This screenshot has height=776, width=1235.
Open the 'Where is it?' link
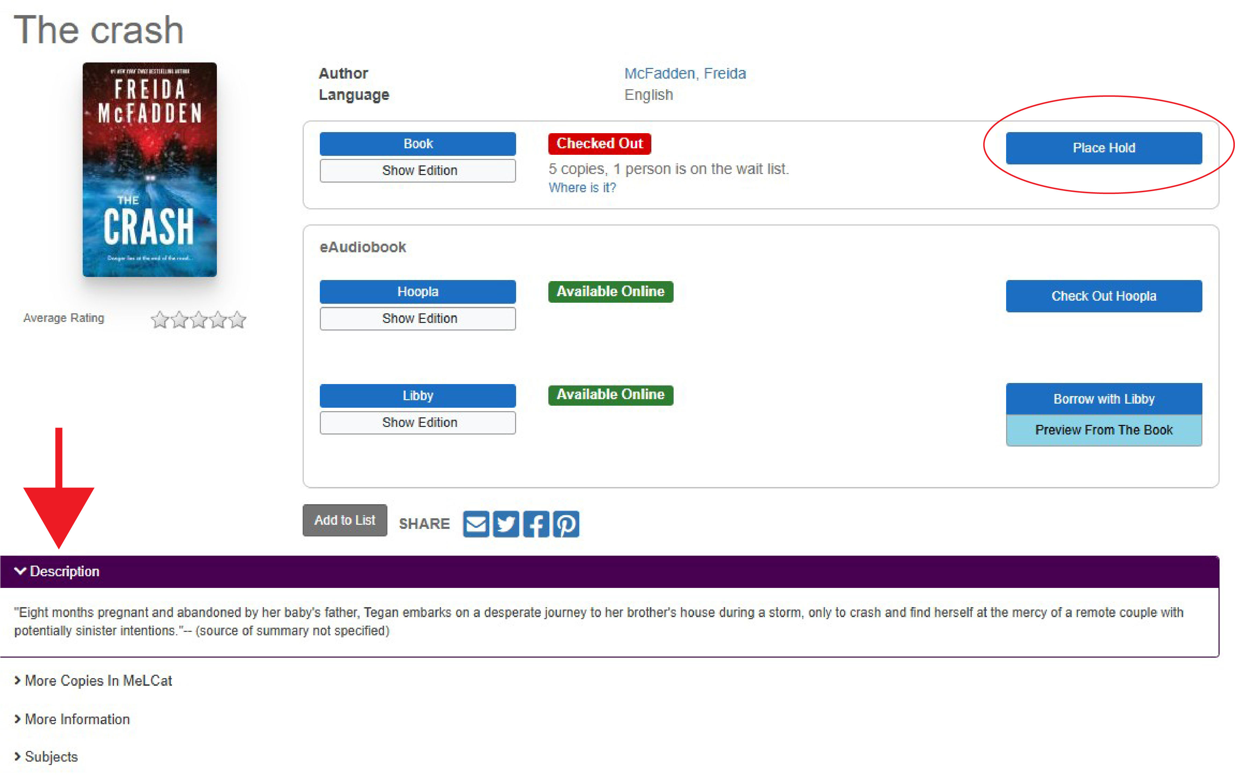[582, 188]
